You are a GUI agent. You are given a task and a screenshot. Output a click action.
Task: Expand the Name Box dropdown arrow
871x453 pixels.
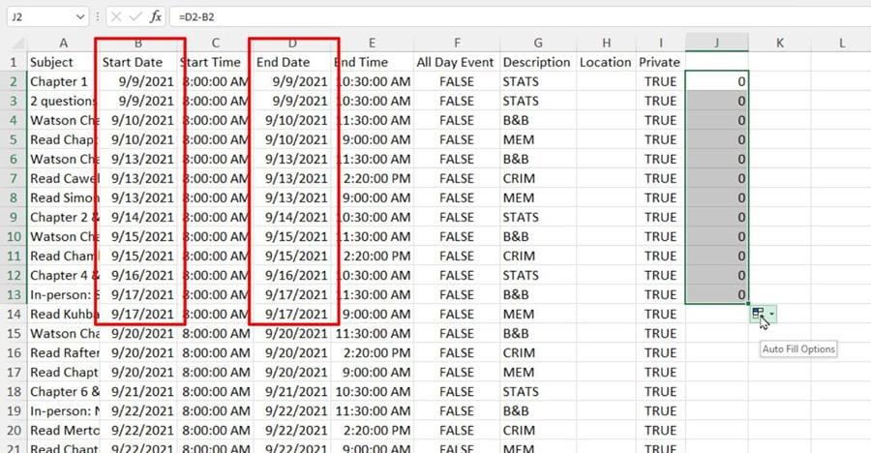80,16
